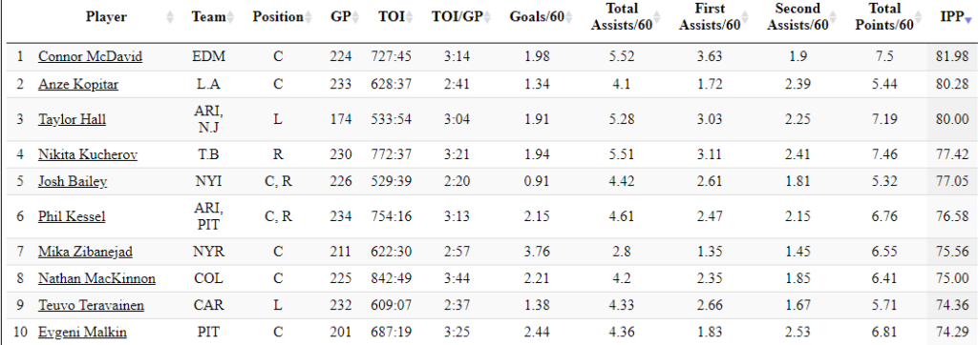Click the GP column sort arrows
Screen dimensions: 978x345
[355, 19]
